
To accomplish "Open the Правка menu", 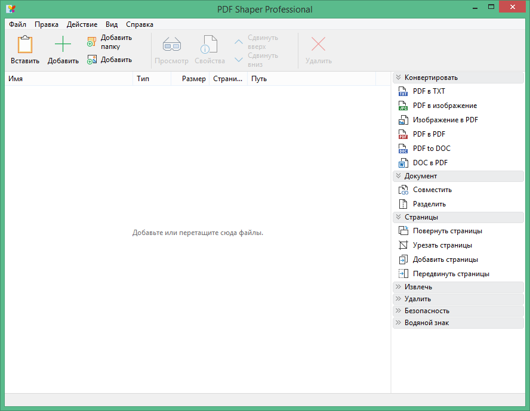I will click(x=47, y=24).
